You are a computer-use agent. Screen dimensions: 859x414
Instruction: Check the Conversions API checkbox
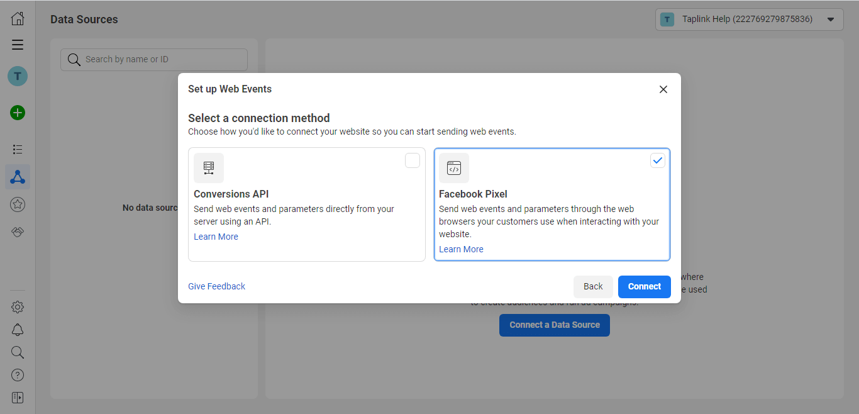[x=413, y=160]
